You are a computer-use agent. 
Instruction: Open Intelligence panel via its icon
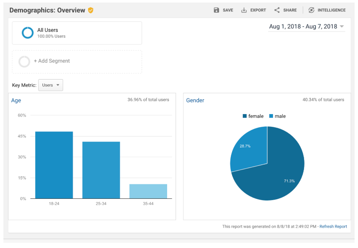(x=312, y=10)
